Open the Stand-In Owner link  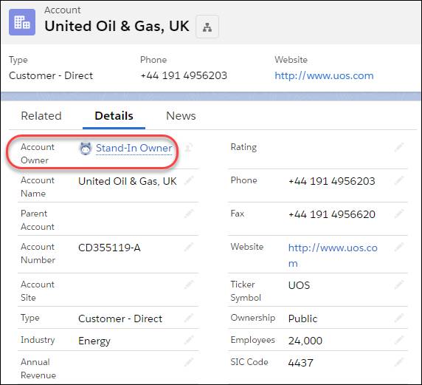(x=134, y=148)
